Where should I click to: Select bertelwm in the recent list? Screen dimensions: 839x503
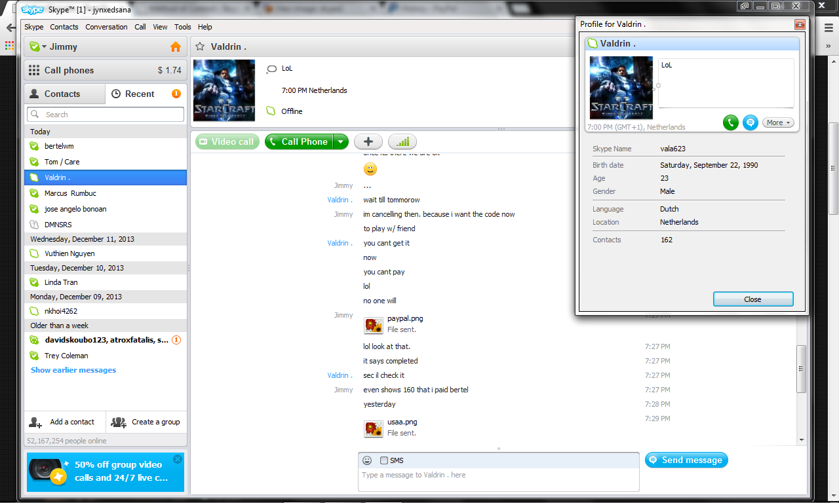(x=106, y=146)
